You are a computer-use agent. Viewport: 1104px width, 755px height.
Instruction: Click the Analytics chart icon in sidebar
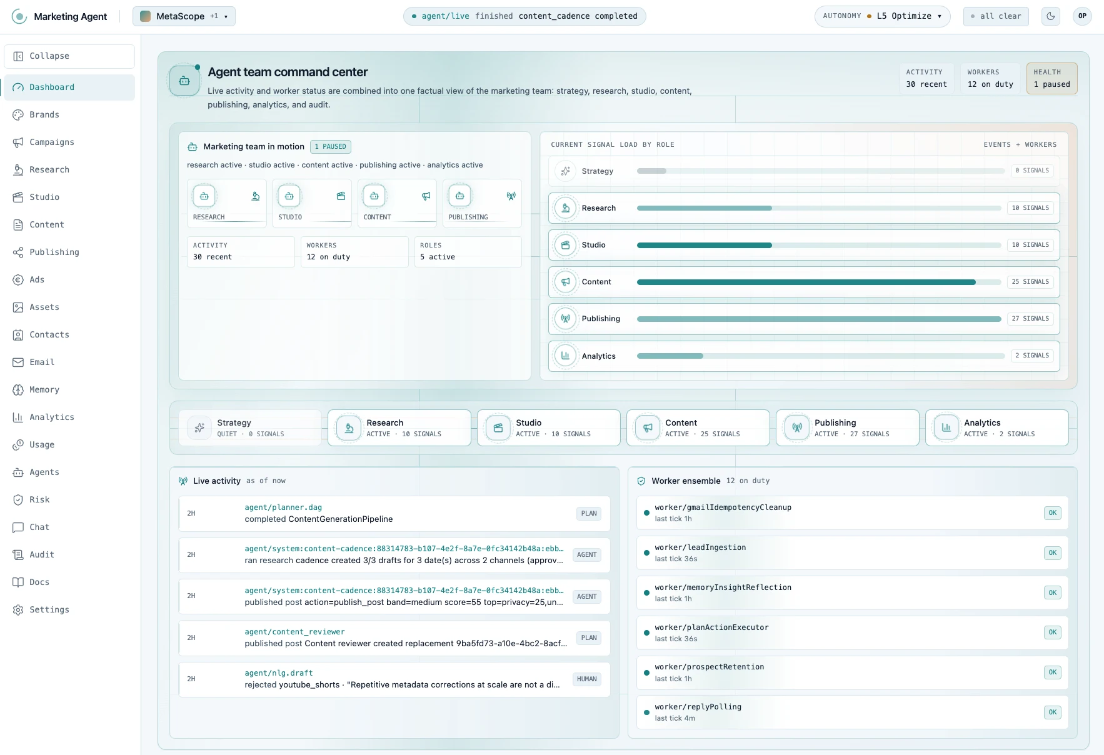point(18,417)
